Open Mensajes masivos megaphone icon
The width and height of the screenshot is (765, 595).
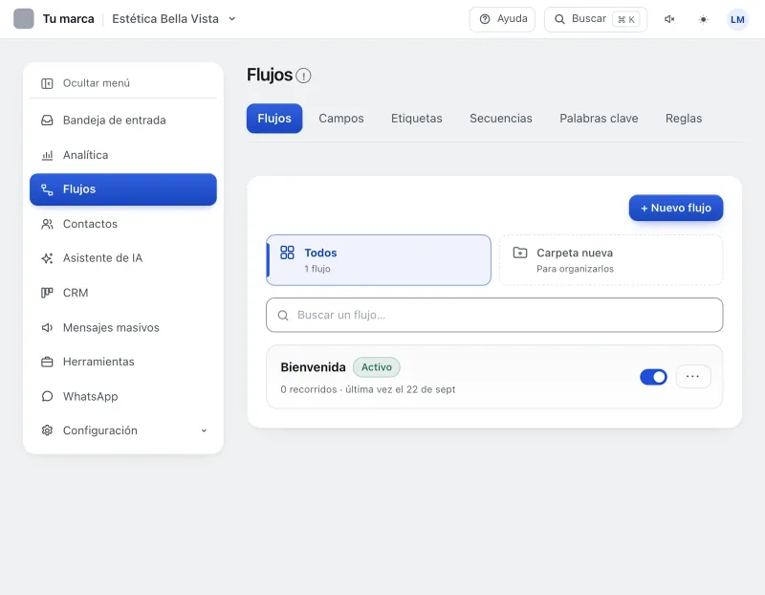tap(47, 327)
